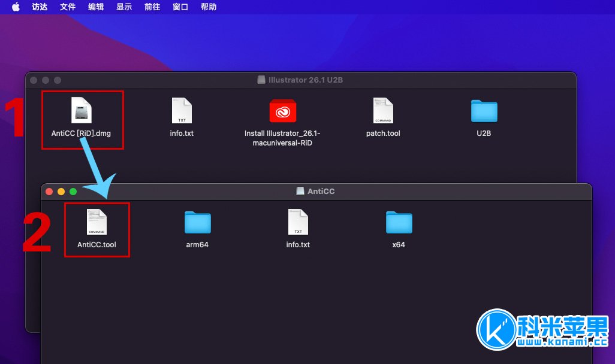Open the 帮助 menu
615x364 pixels.
(209, 7)
